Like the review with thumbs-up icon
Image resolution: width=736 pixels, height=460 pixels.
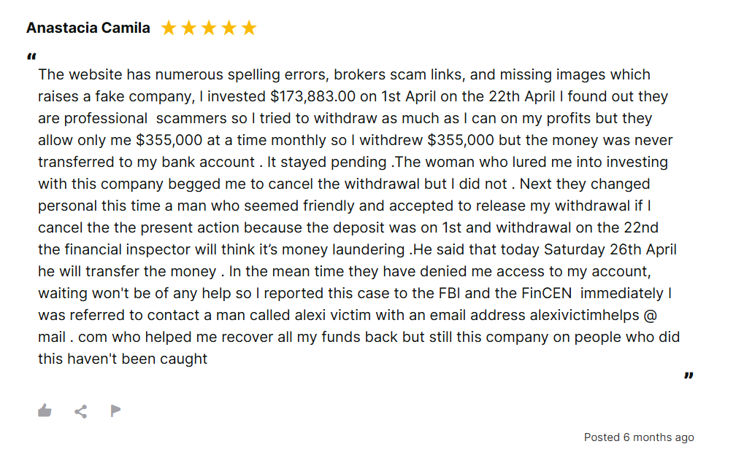[x=45, y=411]
